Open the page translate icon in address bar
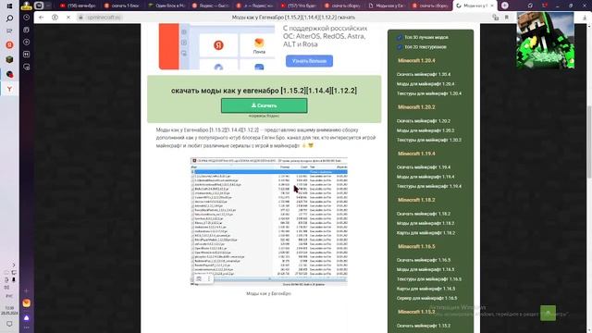Screen dimensions: 592x333 pos(496,18)
